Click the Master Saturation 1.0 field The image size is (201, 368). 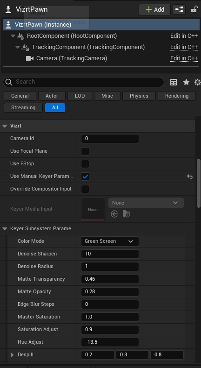[x=110, y=317]
